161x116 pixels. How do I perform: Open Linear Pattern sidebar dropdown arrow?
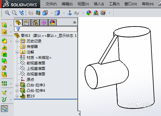pyautogui.click(x=11, y=84)
